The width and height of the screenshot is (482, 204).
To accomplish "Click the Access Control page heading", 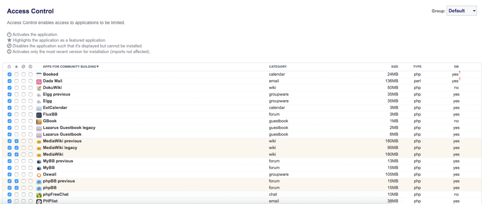I will coord(31,11).
